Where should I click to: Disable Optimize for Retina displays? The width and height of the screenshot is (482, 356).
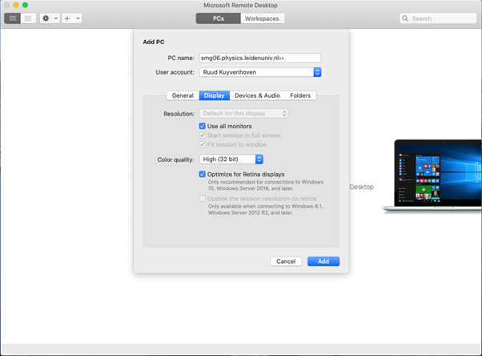tap(203, 174)
